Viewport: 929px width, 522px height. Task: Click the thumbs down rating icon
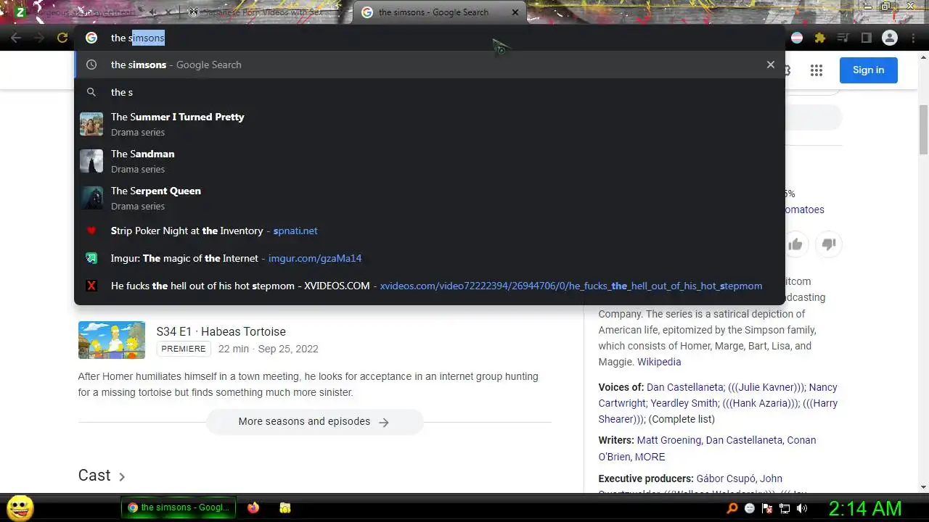(829, 244)
